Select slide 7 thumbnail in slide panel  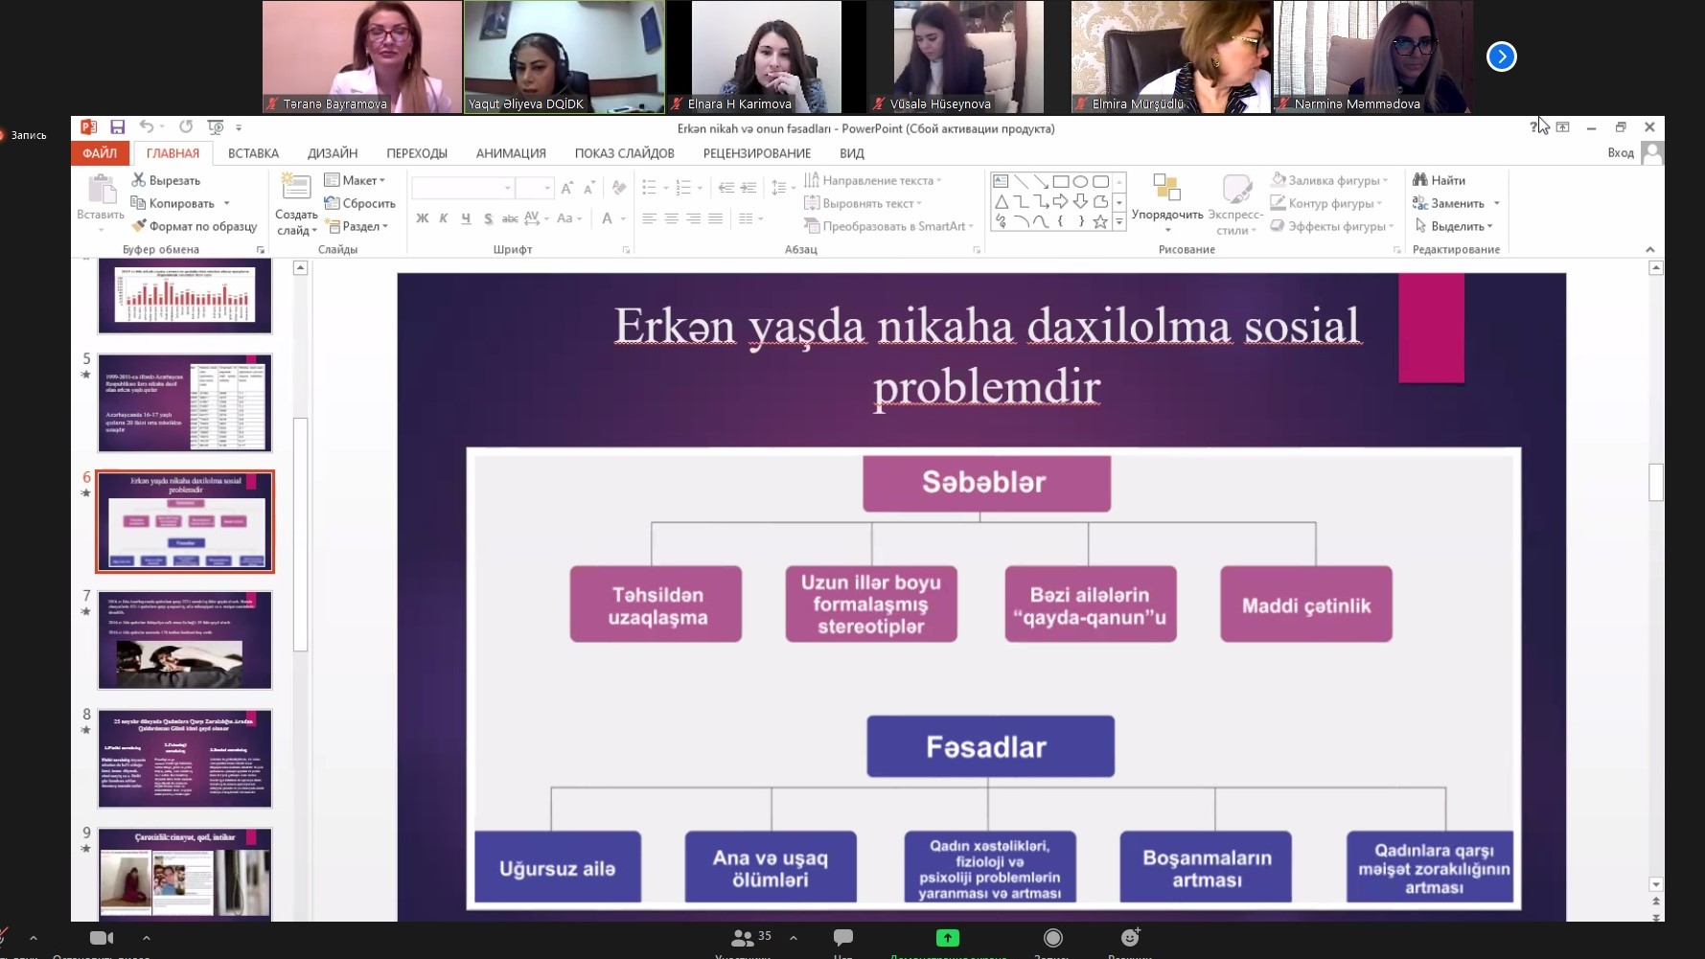[185, 640]
